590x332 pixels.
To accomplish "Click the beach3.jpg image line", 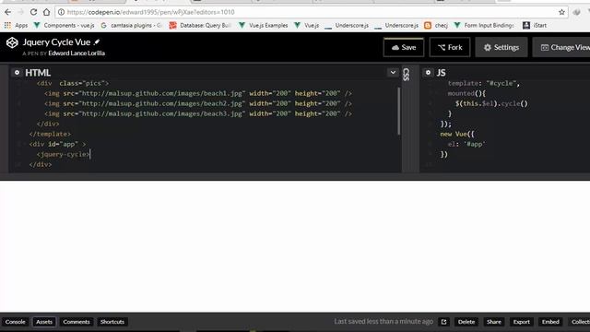I will pyautogui.click(x=198, y=113).
